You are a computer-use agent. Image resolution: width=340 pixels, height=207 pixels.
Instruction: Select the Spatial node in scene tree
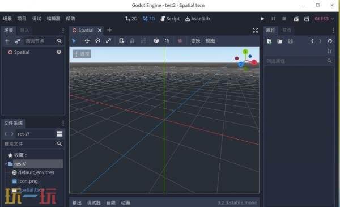[x=22, y=52]
